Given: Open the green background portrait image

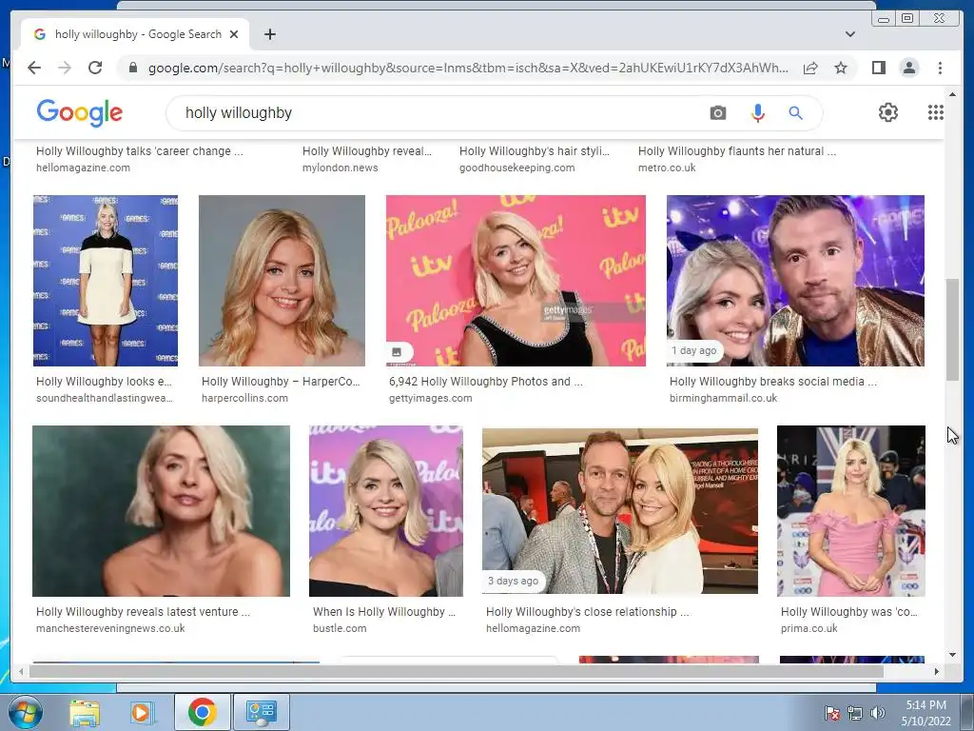Looking at the screenshot, I should (x=161, y=511).
